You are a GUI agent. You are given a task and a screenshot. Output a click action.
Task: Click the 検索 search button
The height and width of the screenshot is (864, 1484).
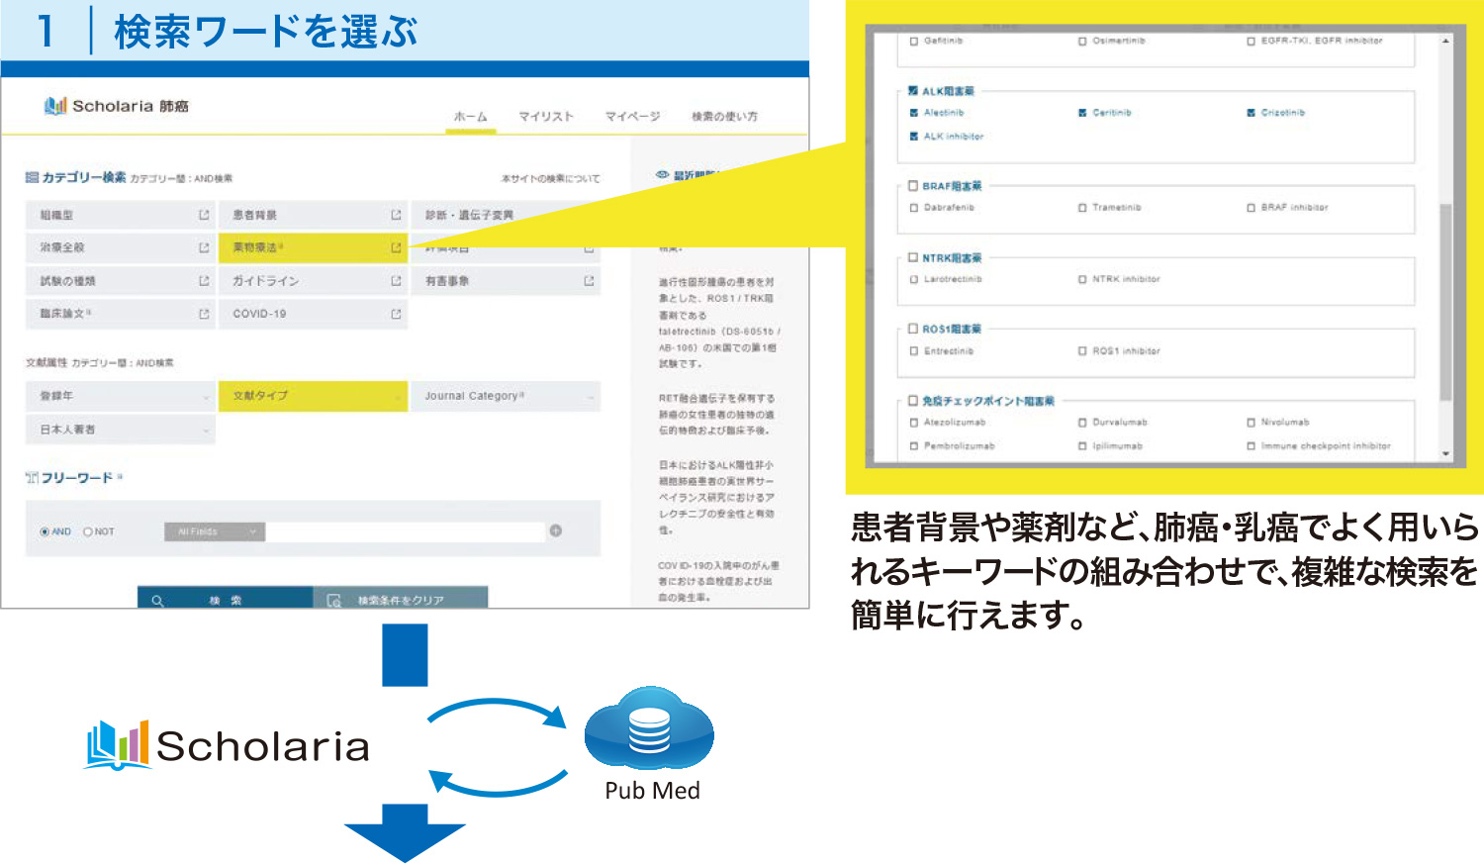coord(225,598)
